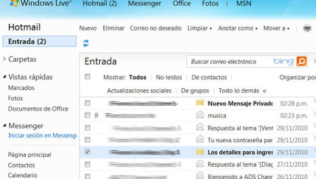Open the Organizar por sort menu
This screenshot has width=316, height=179.
[298, 77]
